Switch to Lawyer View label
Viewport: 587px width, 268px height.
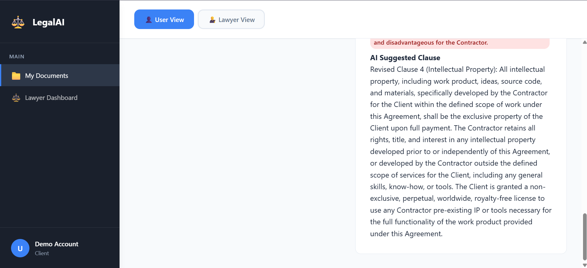pyautogui.click(x=236, y=20)
